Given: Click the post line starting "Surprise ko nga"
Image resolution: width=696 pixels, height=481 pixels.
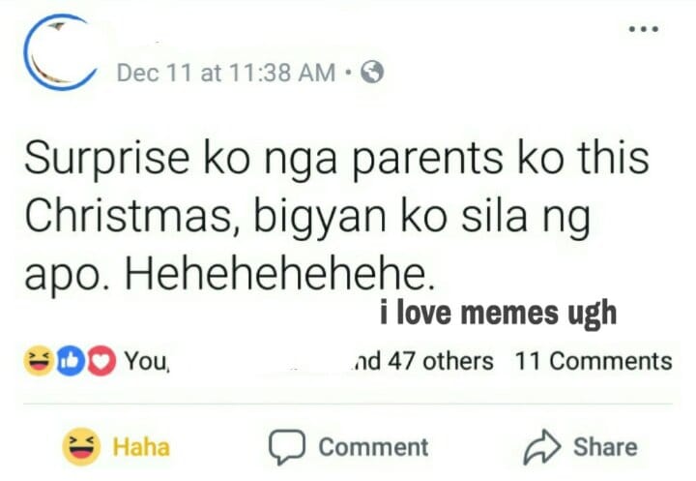Looking at the screenshot, I should point(336,159).
